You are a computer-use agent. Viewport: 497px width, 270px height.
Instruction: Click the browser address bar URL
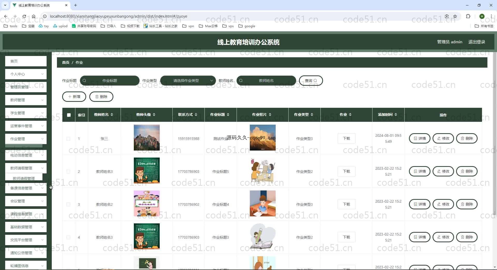tap(119, 16)
